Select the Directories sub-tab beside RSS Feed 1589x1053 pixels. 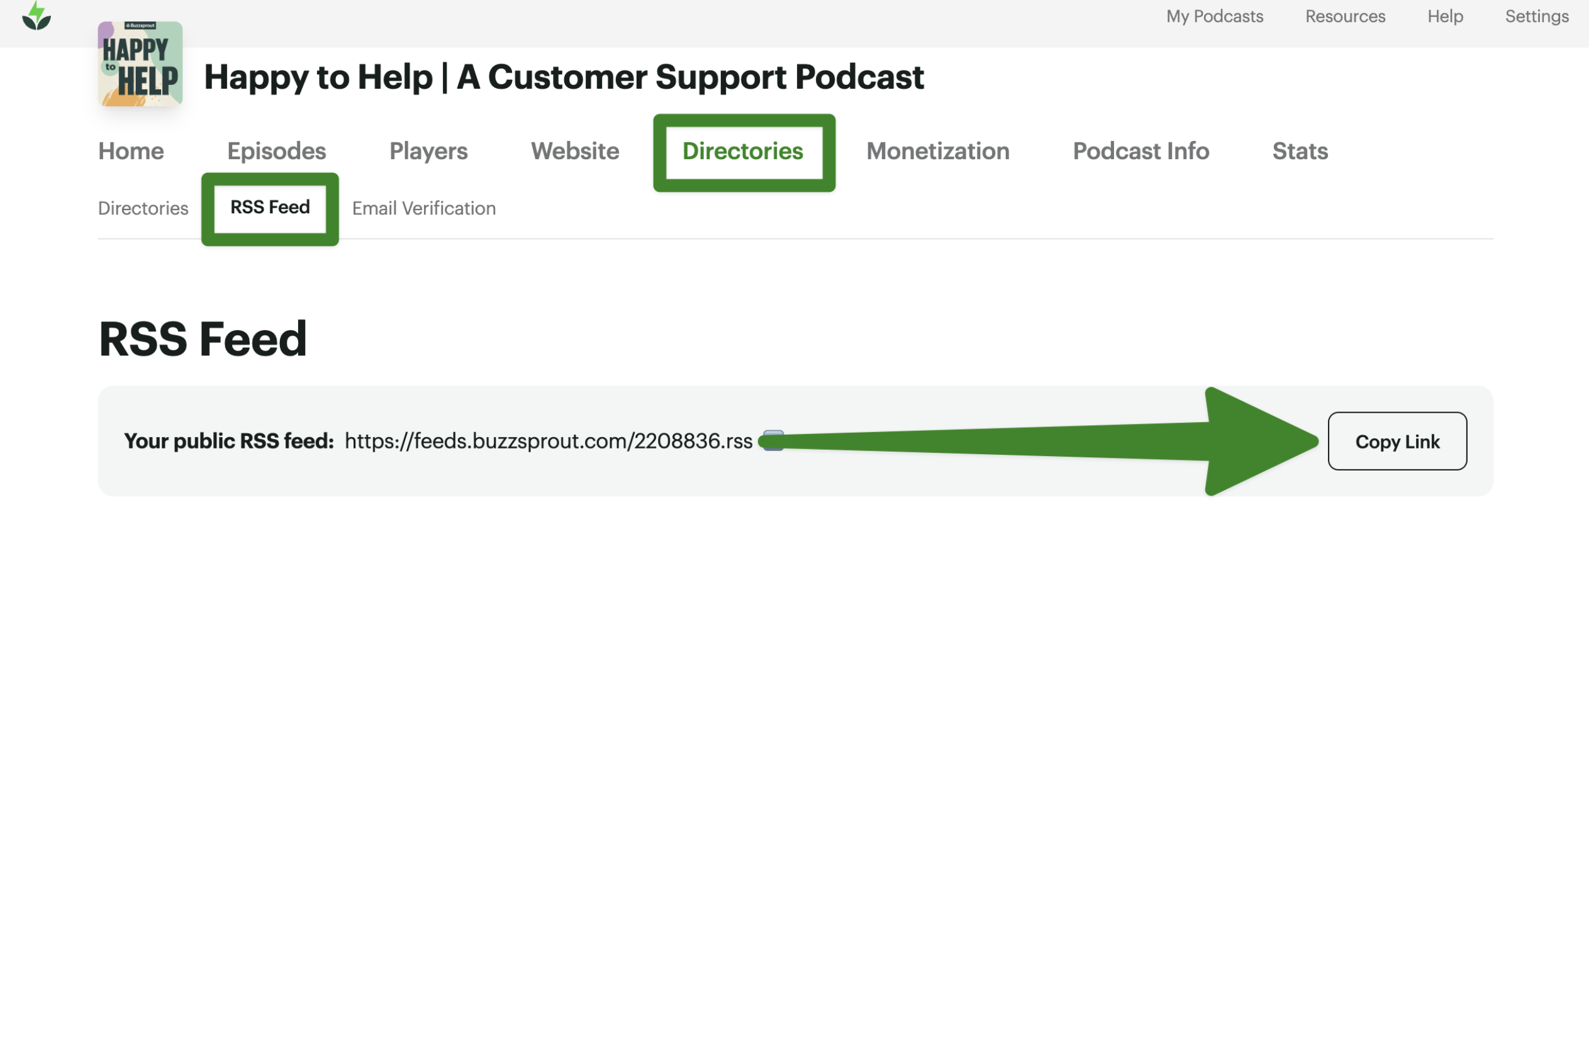(x=143, y=208)
